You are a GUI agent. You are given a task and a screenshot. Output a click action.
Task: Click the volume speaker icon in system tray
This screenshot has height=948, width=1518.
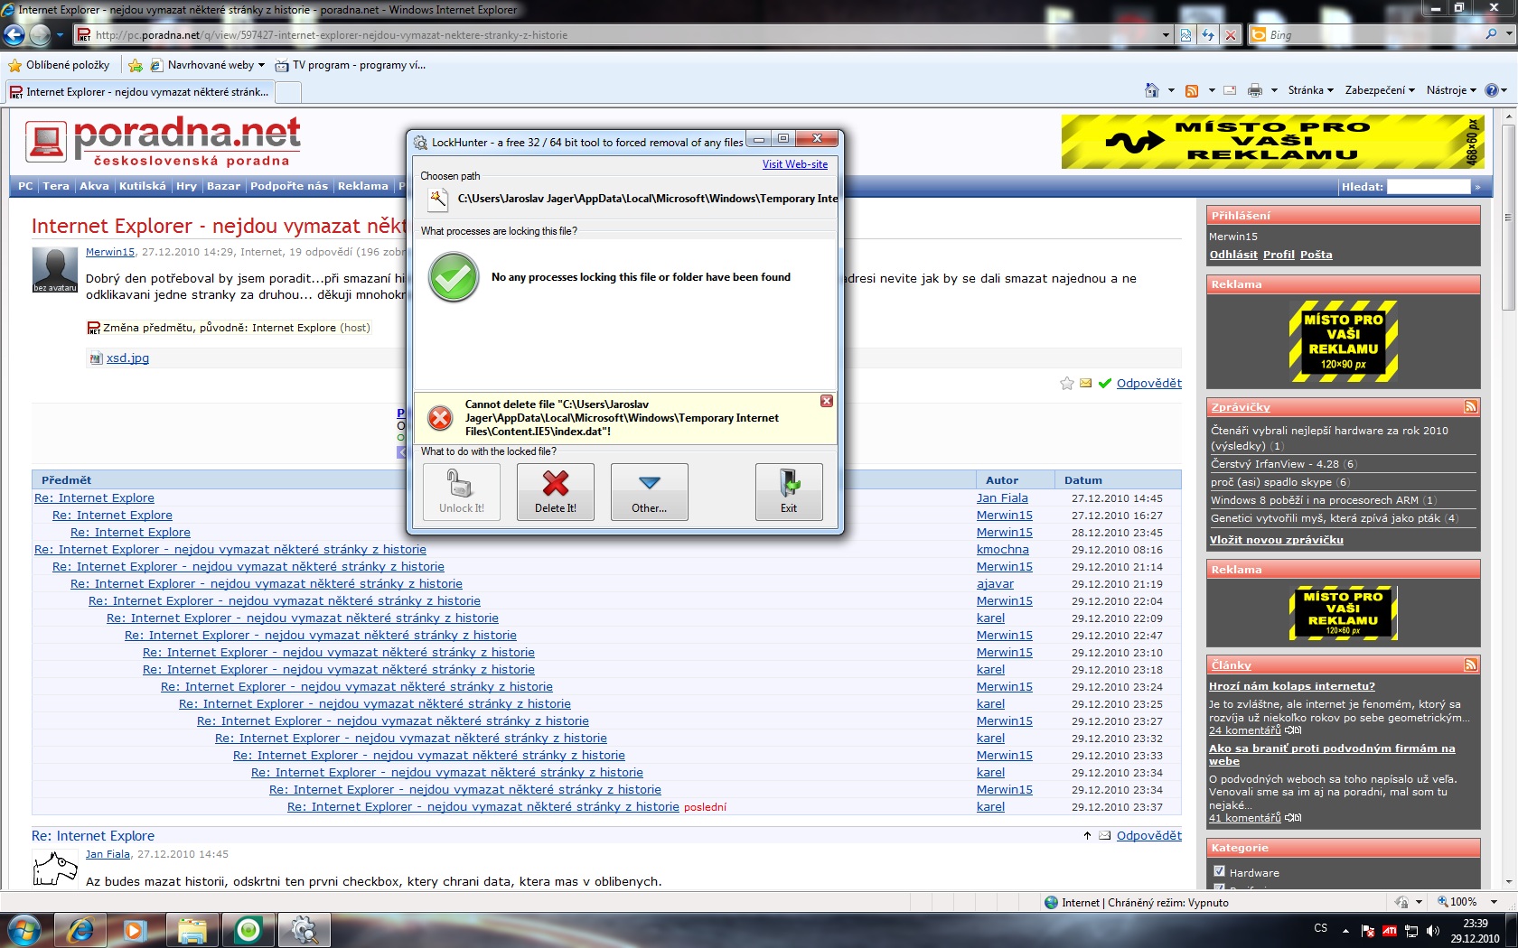(x=1432, y=931)
